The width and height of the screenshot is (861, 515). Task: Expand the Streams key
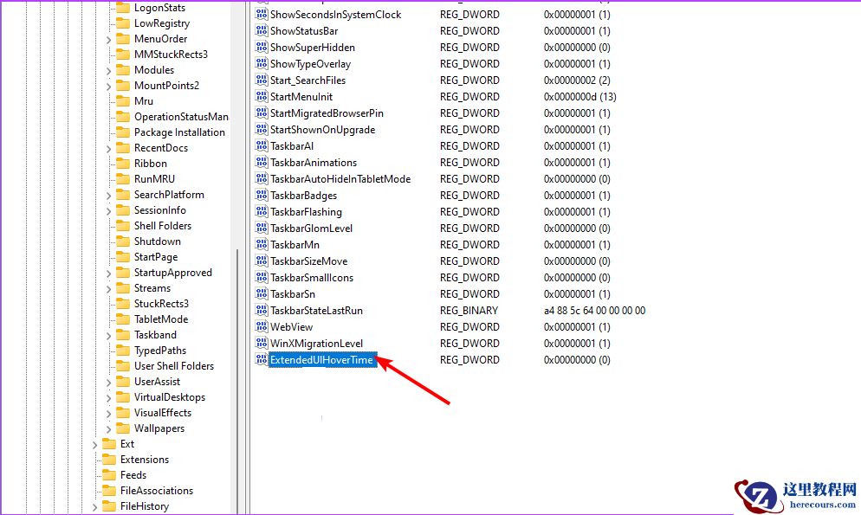click(109, 289)
